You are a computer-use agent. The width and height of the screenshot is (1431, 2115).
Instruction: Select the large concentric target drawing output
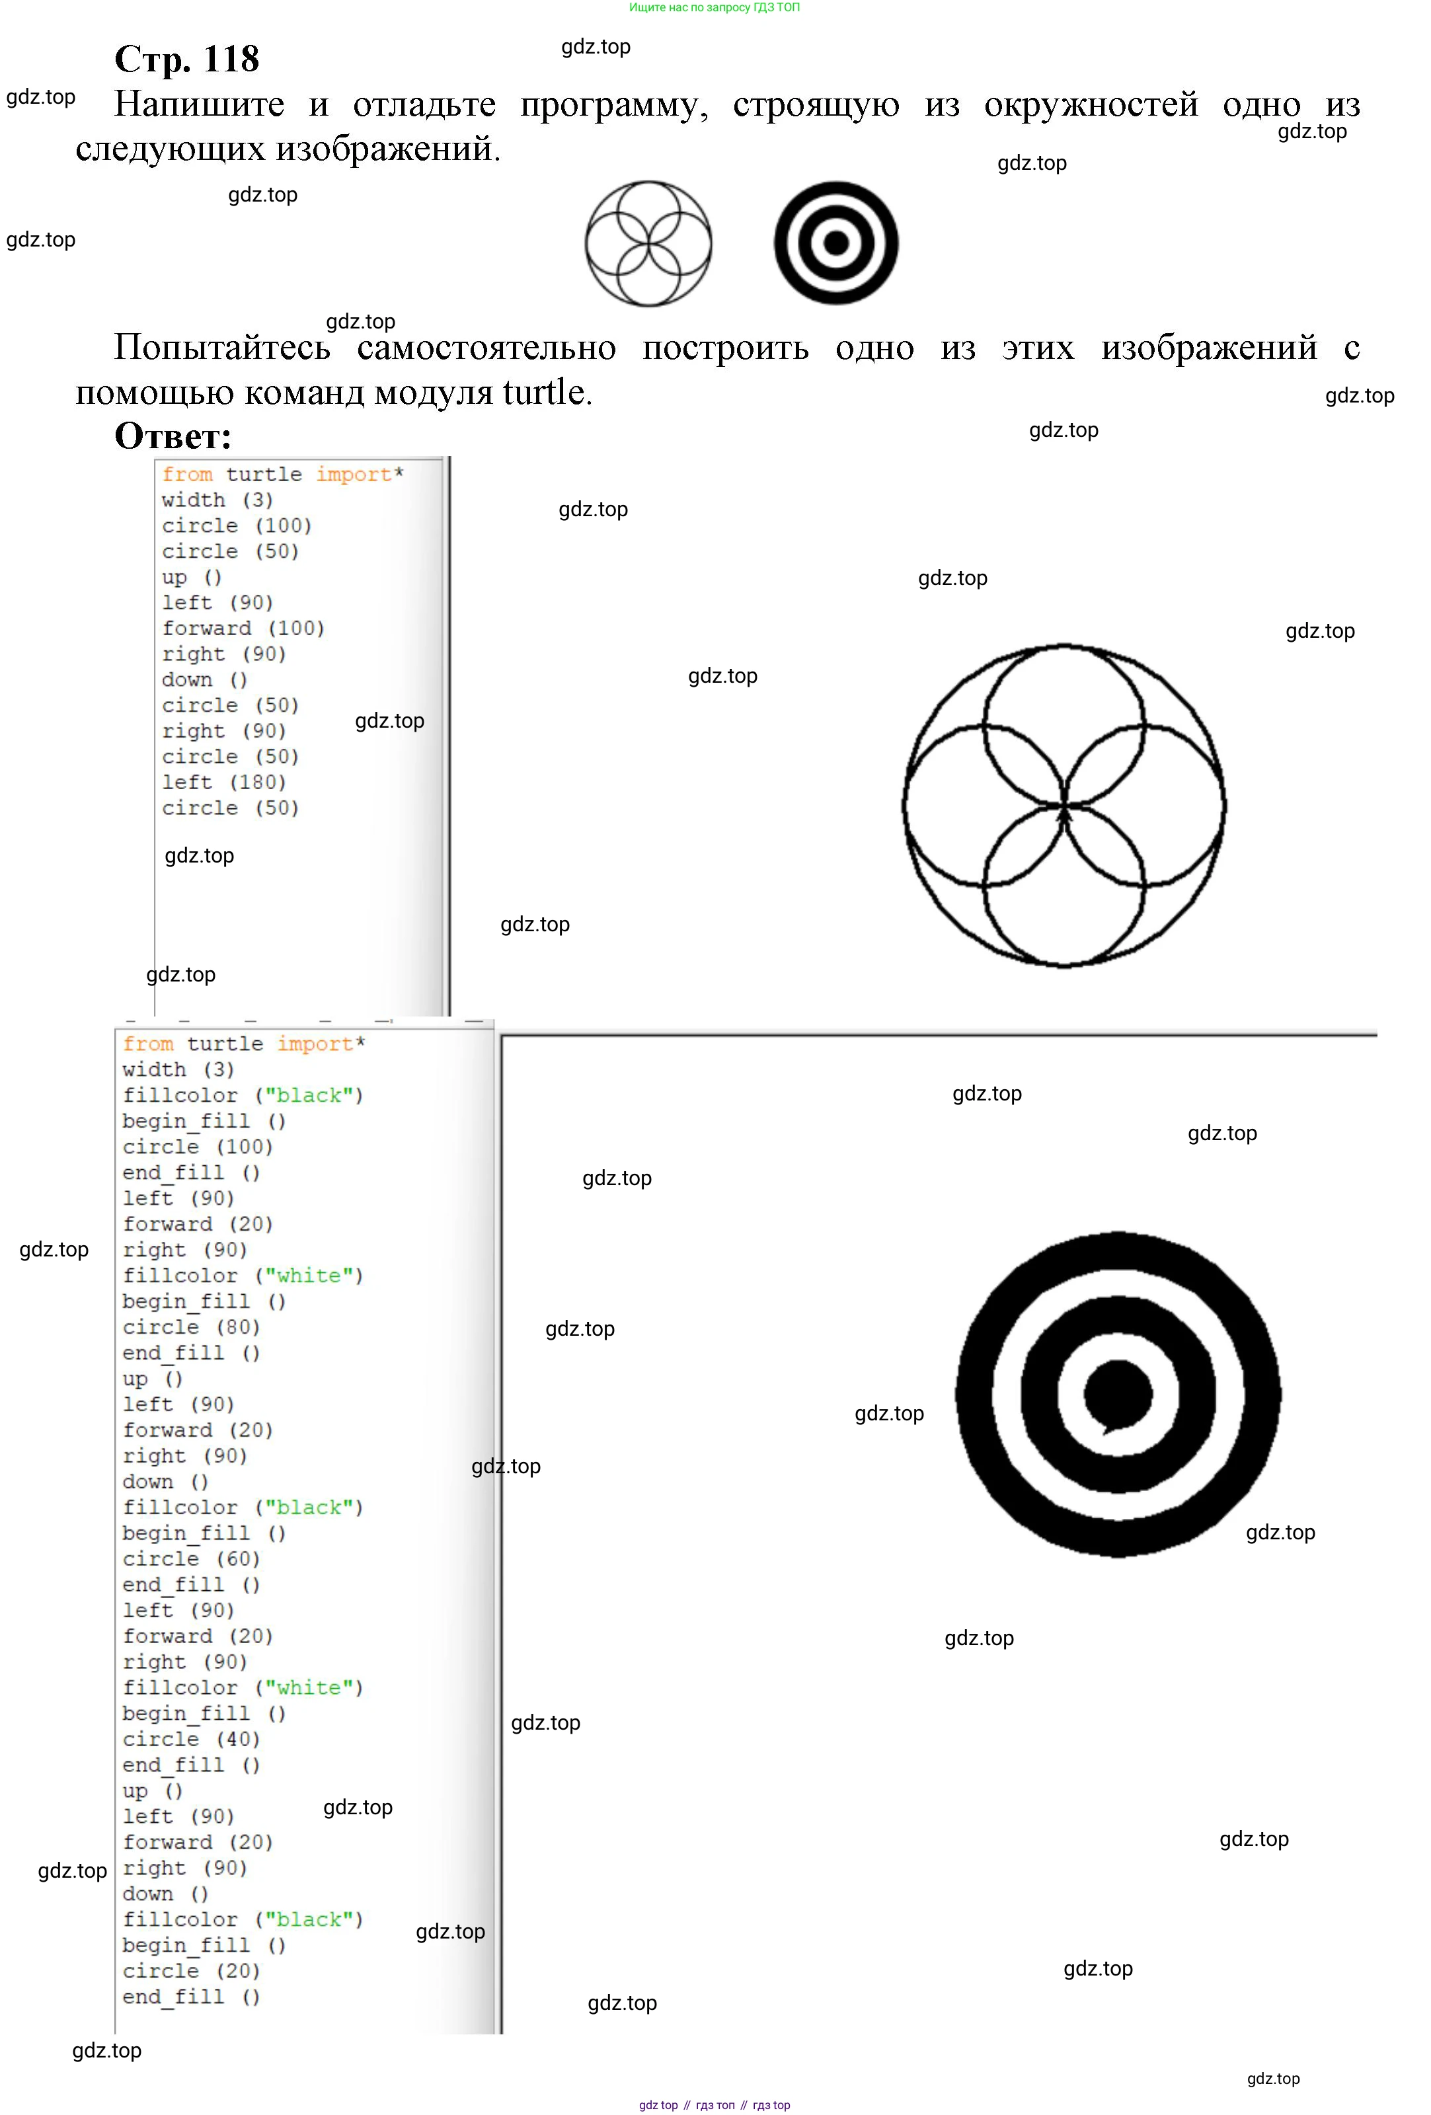tap(1118, 1394)
